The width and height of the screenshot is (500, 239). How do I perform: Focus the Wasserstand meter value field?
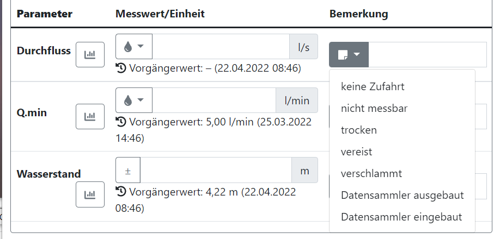click(216, 170)
